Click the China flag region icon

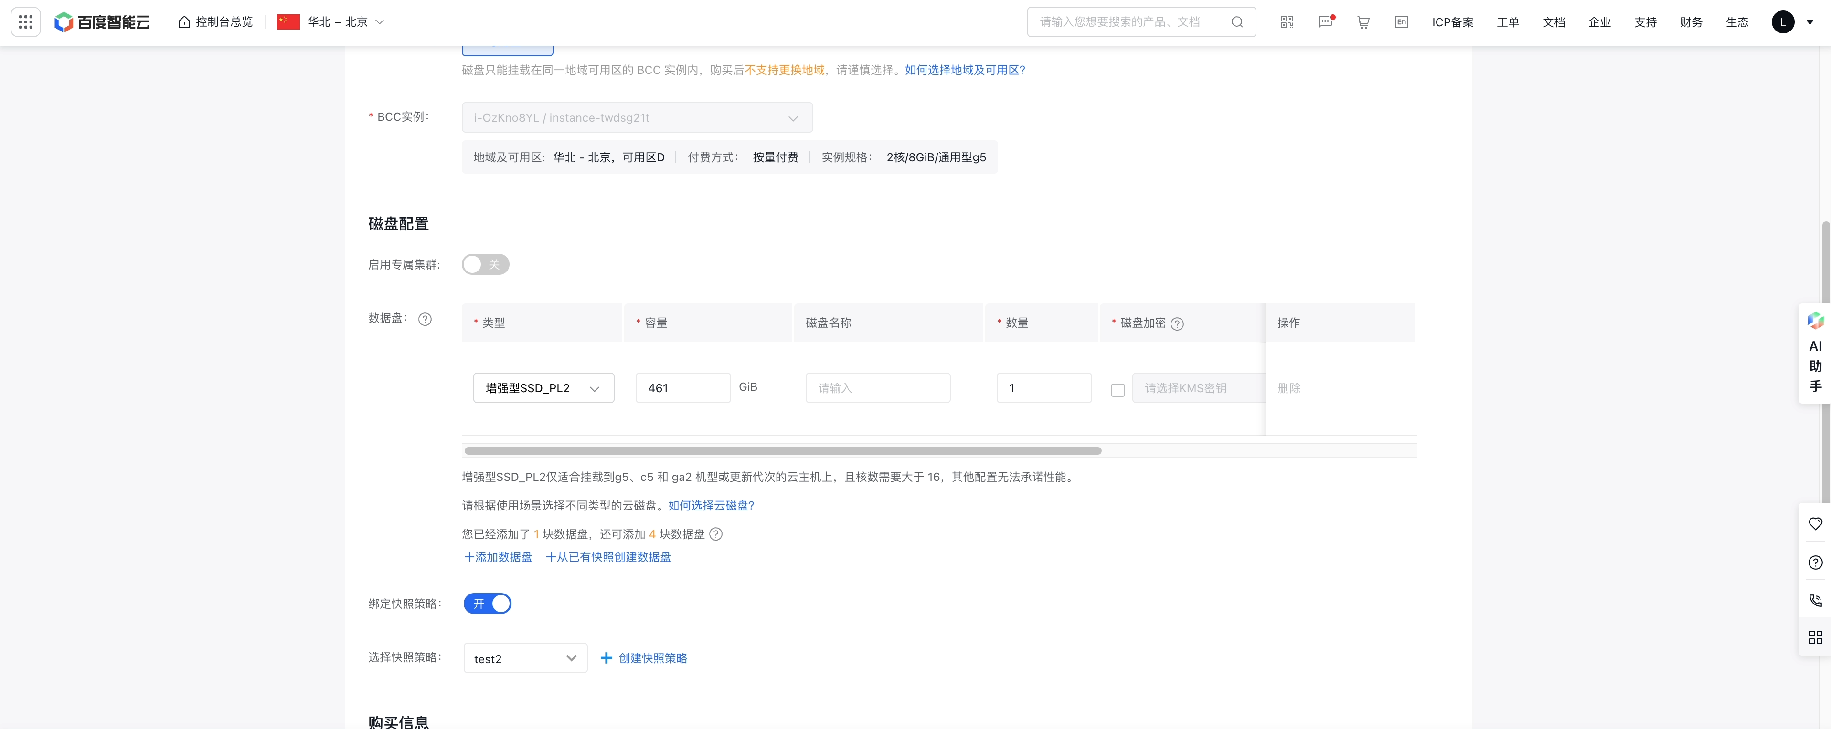[288, 22]
